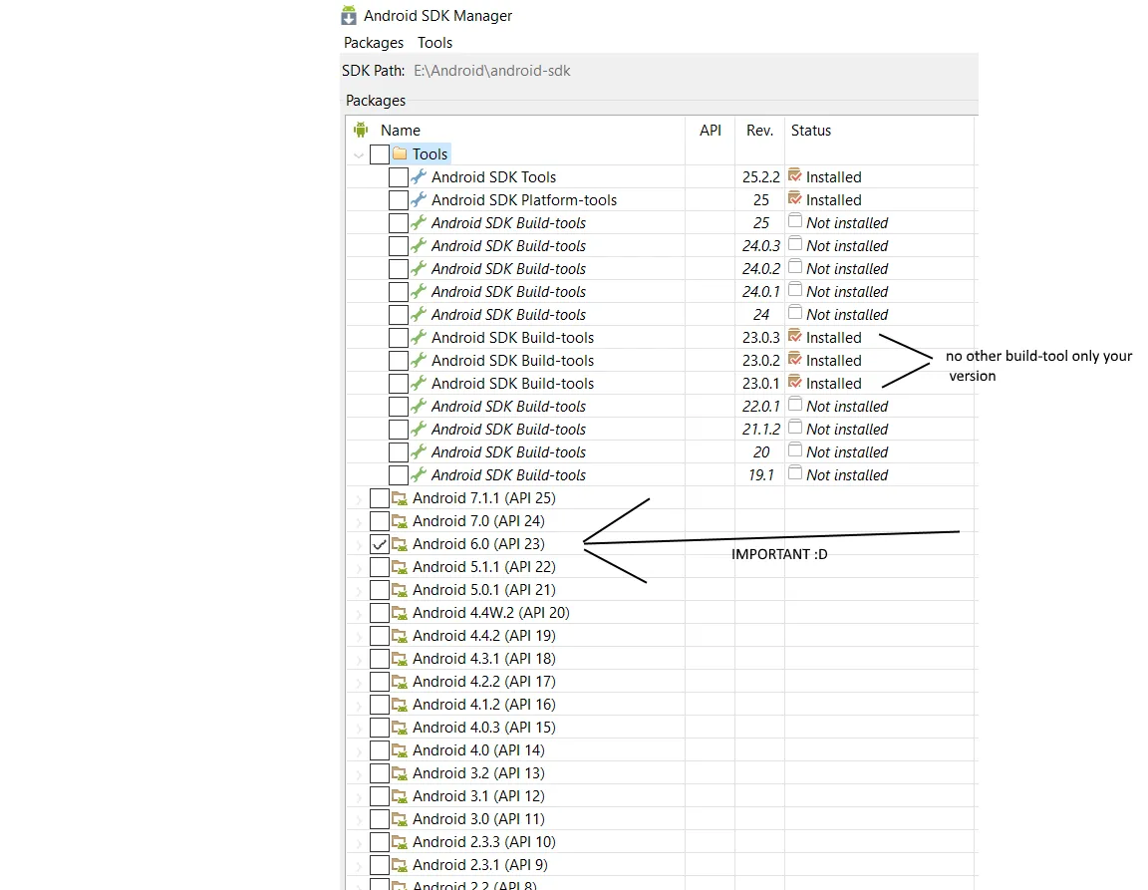Check the Android SDK Platform-tools checkbox
This screenshot has width=1148, height=890.
click(399, 200)
